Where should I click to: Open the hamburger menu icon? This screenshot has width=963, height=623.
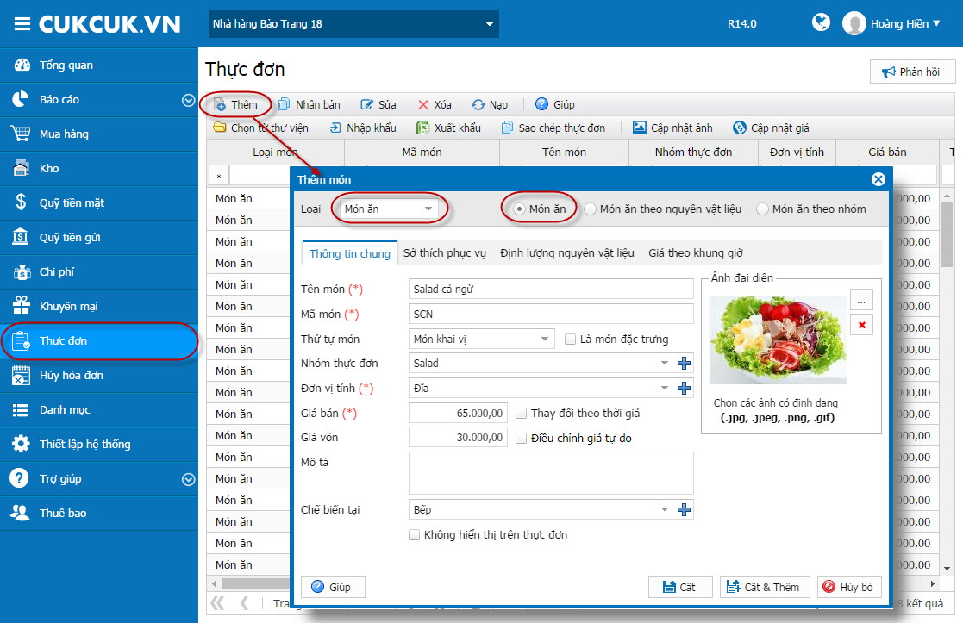pos(22,24)
